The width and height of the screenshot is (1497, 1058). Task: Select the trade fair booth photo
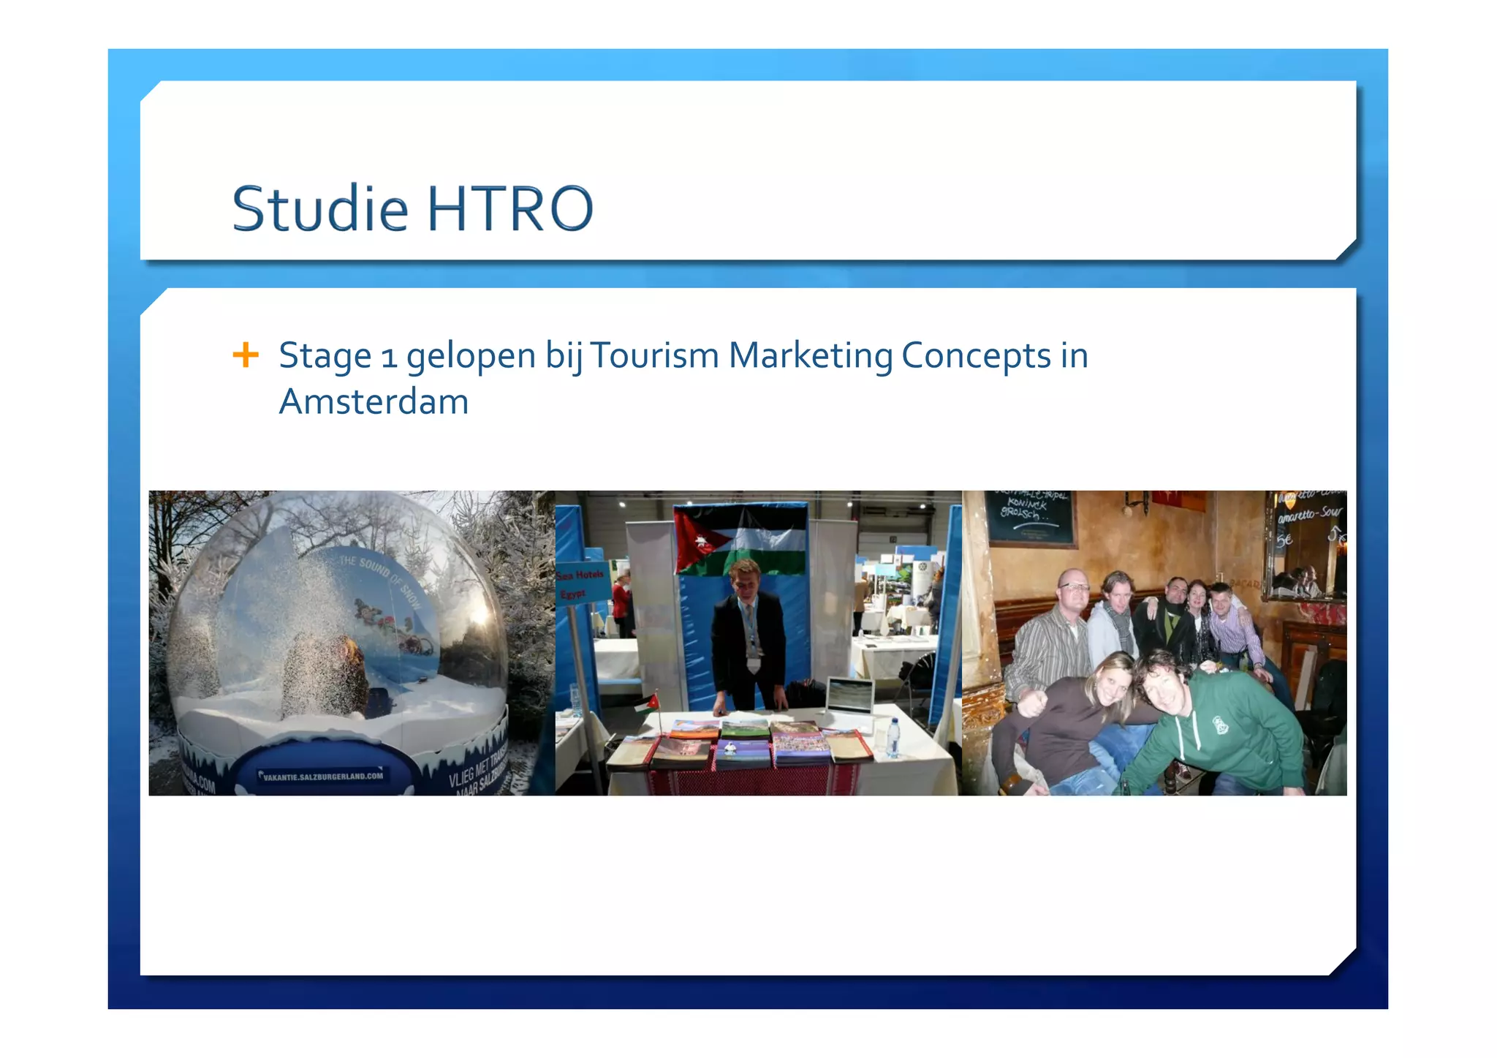point(758,642)
